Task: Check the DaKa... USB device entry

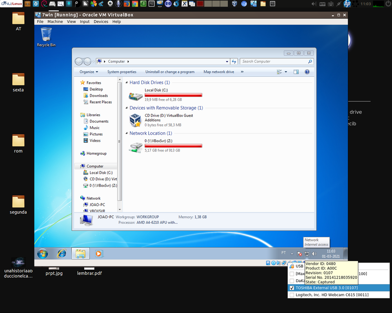Action: coord(292,281)
